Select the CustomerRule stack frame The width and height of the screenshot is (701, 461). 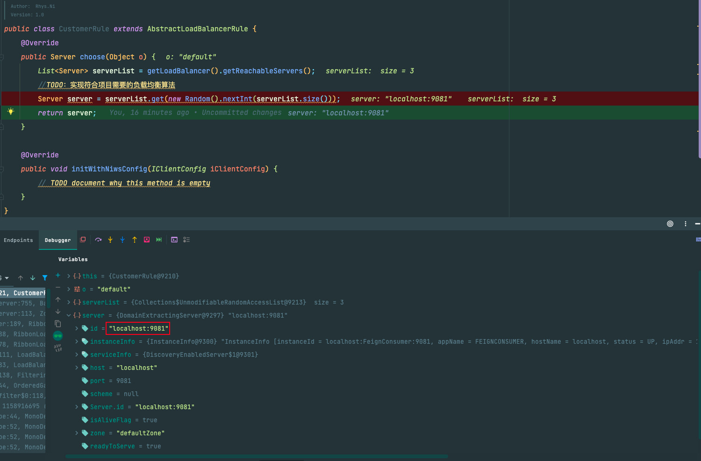[x=23, y=293]
